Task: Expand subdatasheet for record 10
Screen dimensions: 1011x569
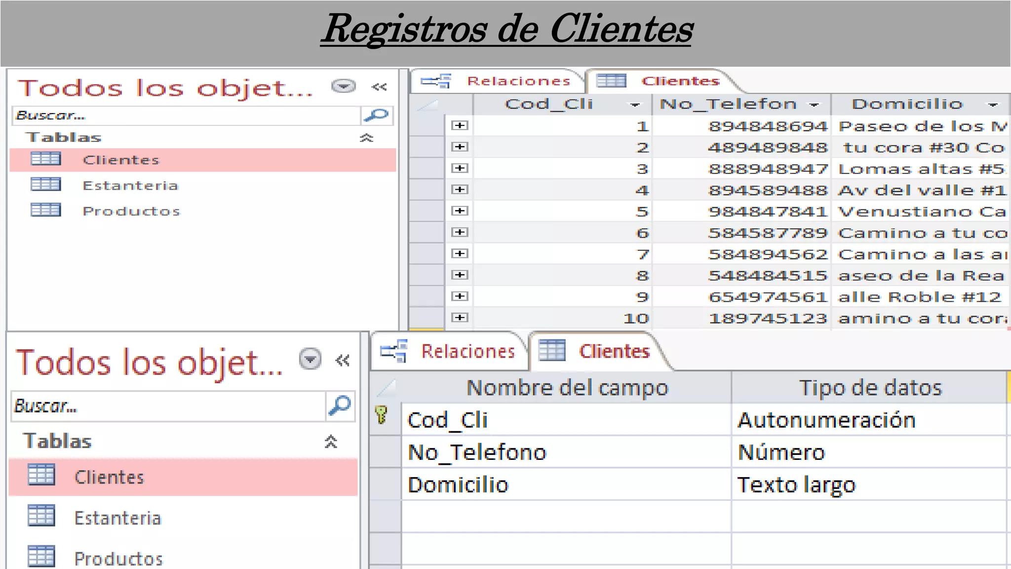Action: pyautogui.click(x=460, y=318)
